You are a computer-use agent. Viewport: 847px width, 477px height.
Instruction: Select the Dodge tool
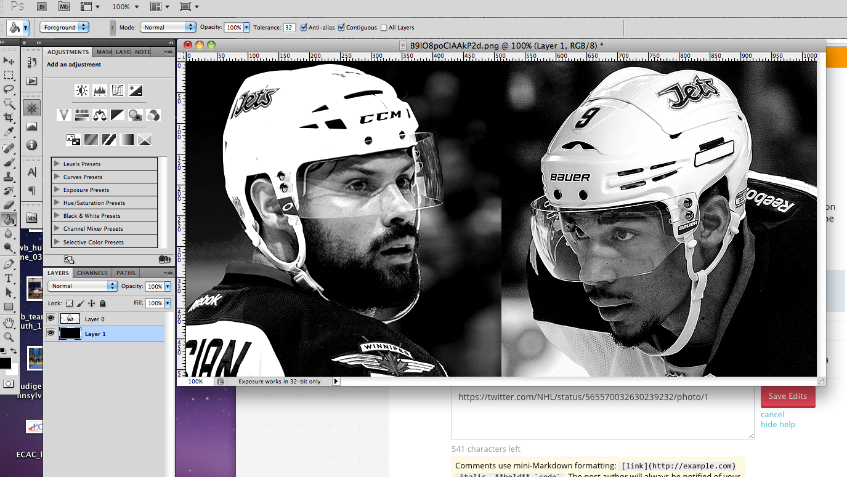point(9,247)
